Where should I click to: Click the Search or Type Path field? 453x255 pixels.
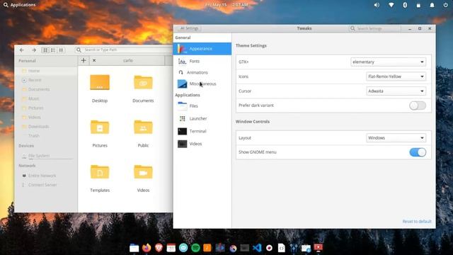[x=125, y=50]
